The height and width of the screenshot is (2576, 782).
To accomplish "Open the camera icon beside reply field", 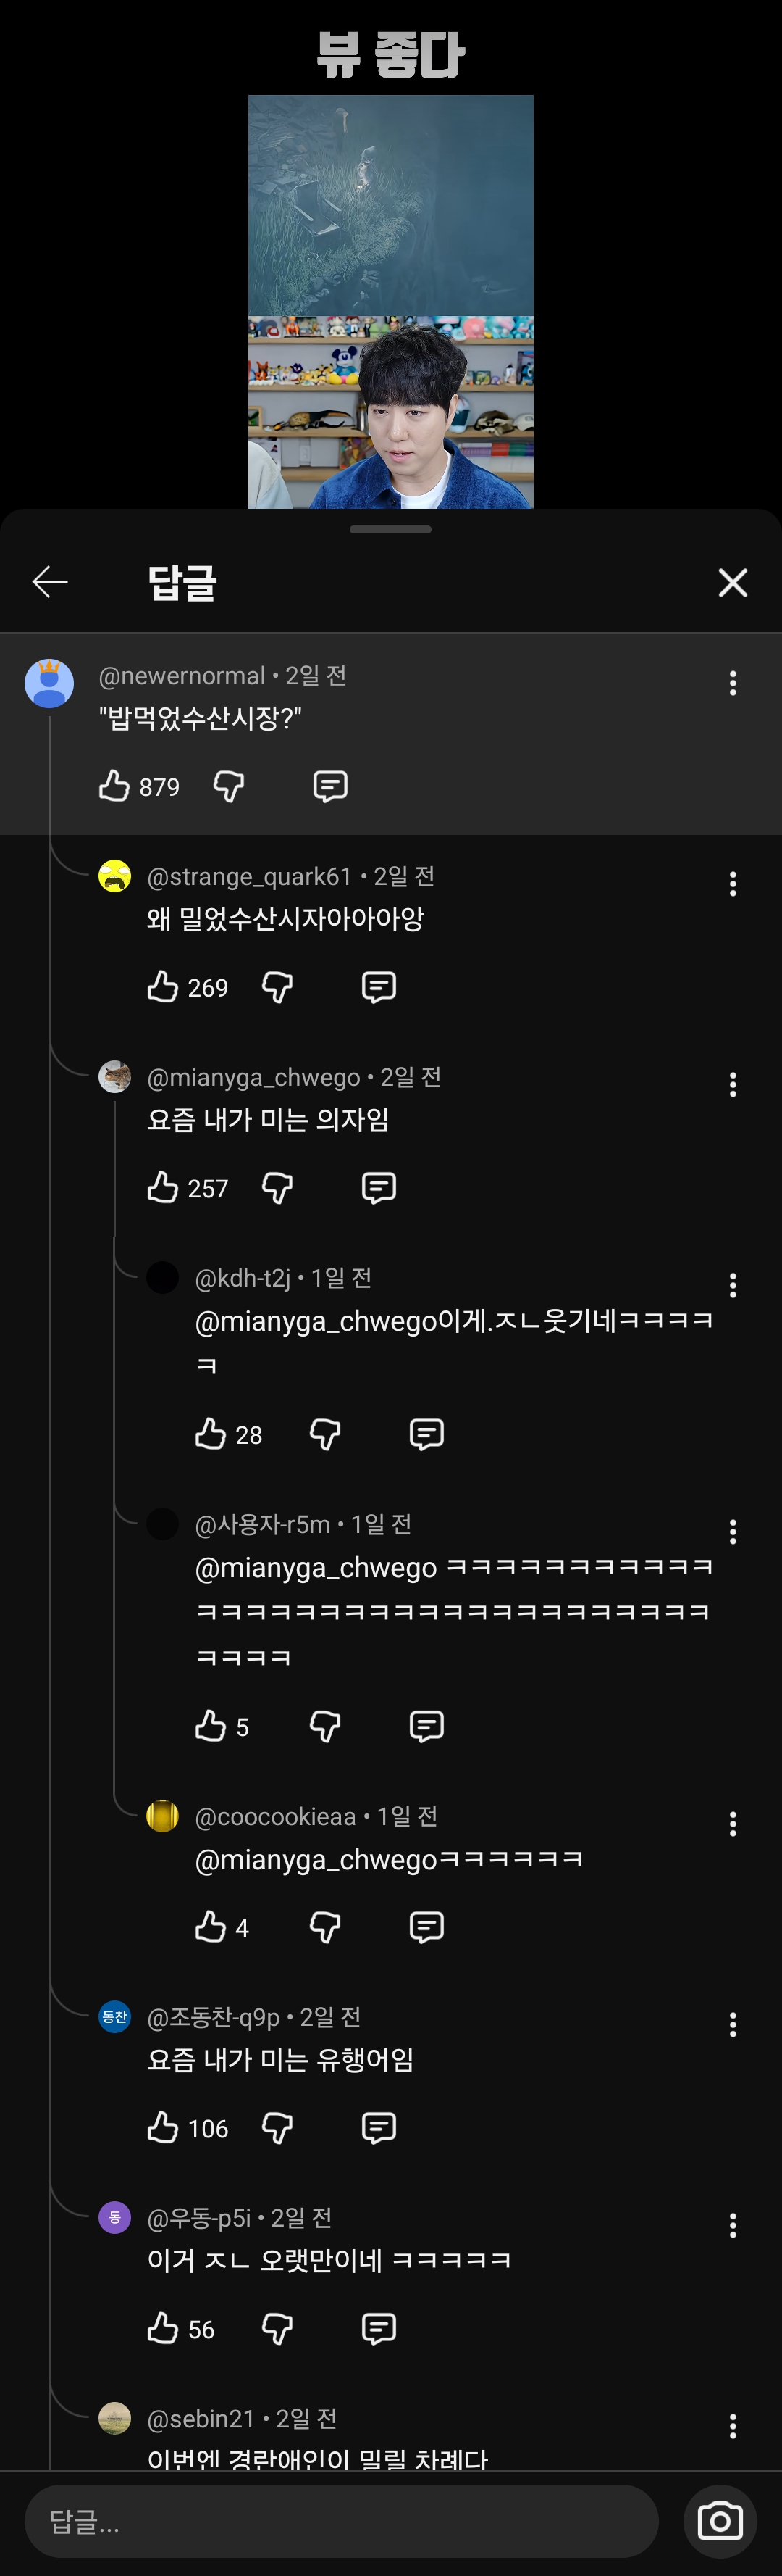I will [719, 2521].
